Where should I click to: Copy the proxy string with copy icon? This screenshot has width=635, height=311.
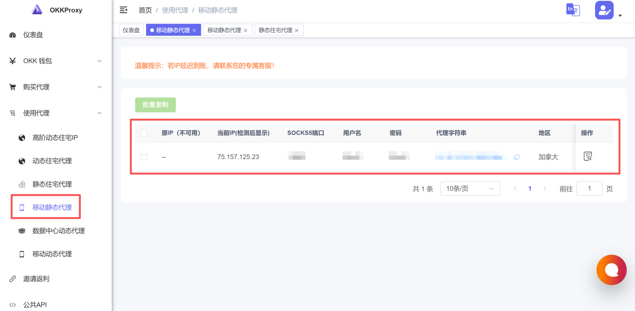516,157
